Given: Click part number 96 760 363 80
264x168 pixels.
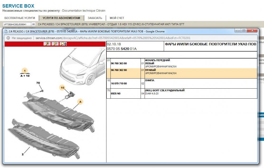Looking at the screenshot, I should pyautogui.click(x=119, y=64).
